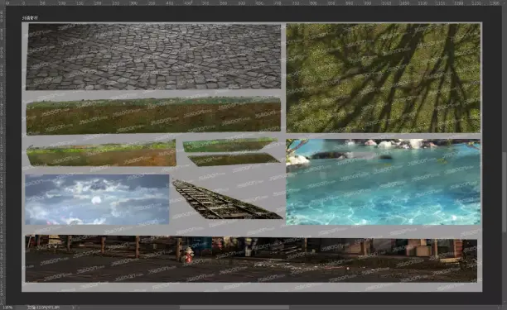Screen dimensions: 507x310
Task: Click the zoom percentage field in status bar
Action: [x=7, y=308]
